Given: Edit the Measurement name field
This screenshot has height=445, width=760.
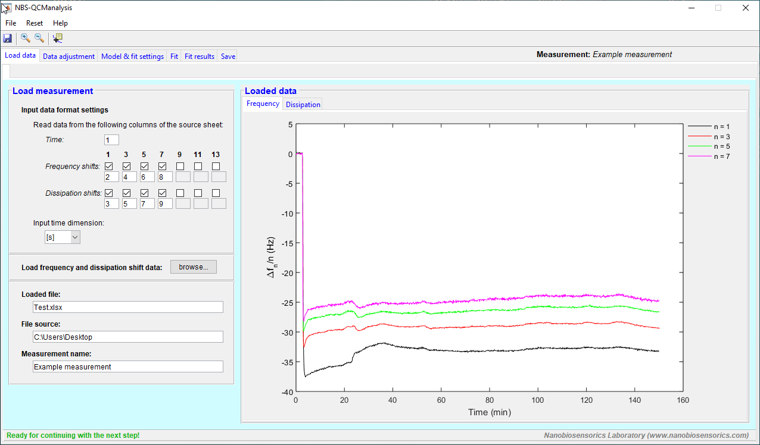Looking at the screenshot, I should point(128,366).
